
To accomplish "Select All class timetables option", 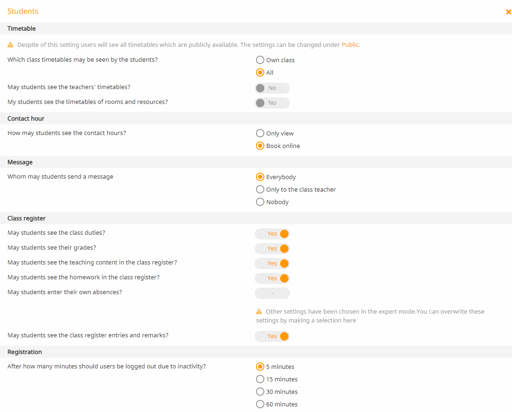I will coord(260,72).
